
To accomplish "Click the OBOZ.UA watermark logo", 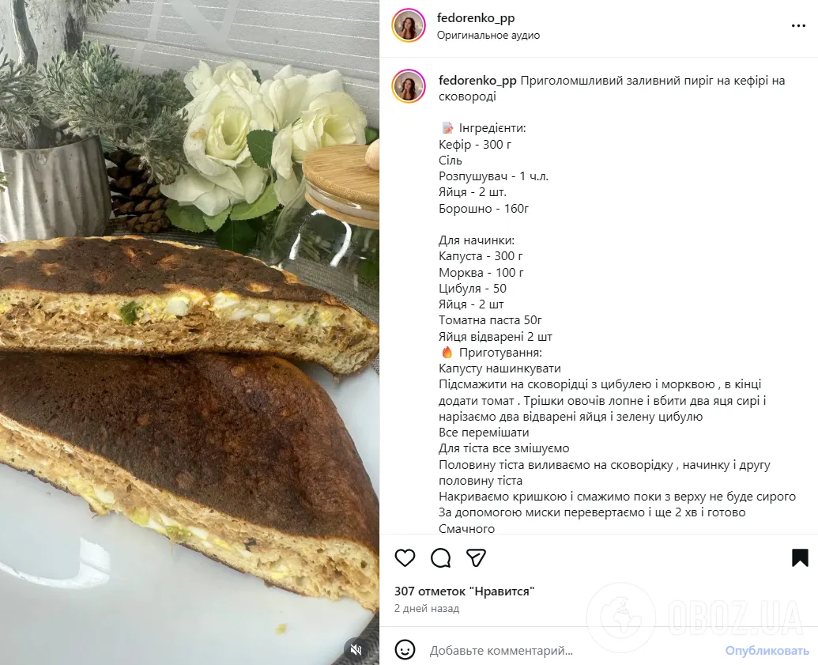I will [696, 618].
